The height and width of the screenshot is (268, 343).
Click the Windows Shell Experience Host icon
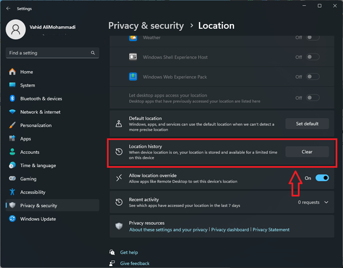[133, 57]
